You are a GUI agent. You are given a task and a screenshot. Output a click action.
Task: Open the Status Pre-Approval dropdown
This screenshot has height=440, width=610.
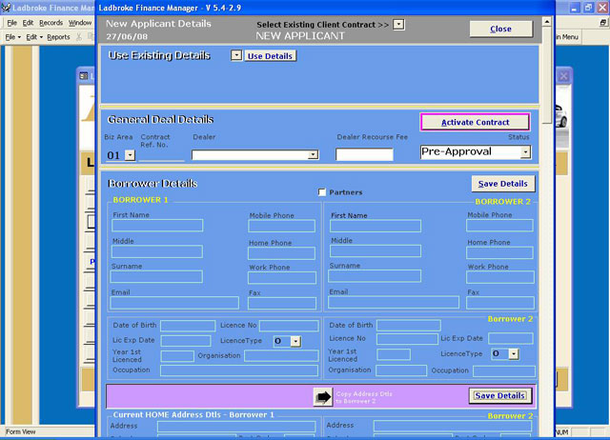click(525, 152)
